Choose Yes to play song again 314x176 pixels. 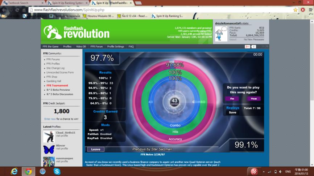click(x=253, y=99)
